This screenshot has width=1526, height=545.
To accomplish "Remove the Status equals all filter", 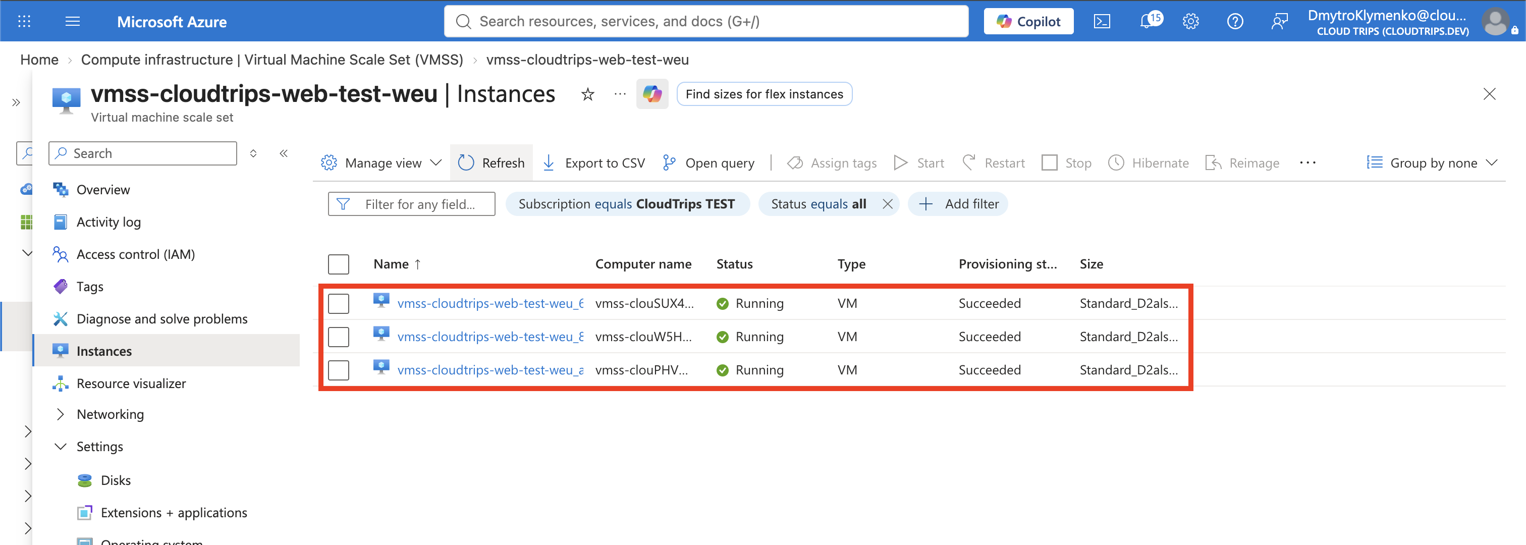I will 888,204.
